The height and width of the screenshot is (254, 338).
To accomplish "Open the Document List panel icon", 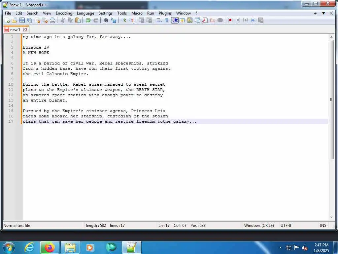I will pos(197,20).
